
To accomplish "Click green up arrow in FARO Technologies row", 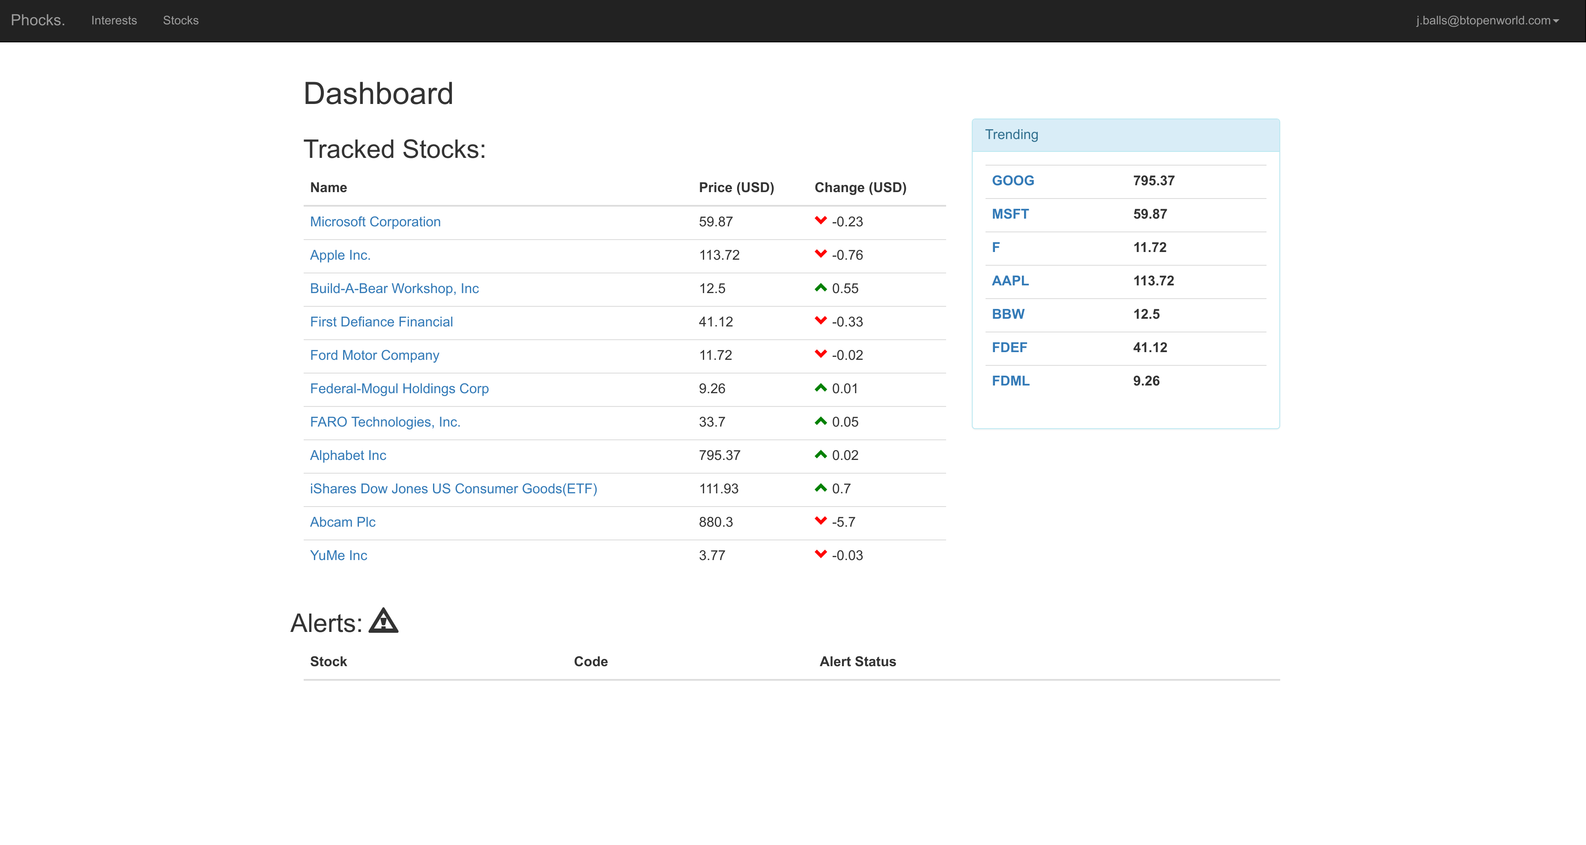I will click(820, 421).
